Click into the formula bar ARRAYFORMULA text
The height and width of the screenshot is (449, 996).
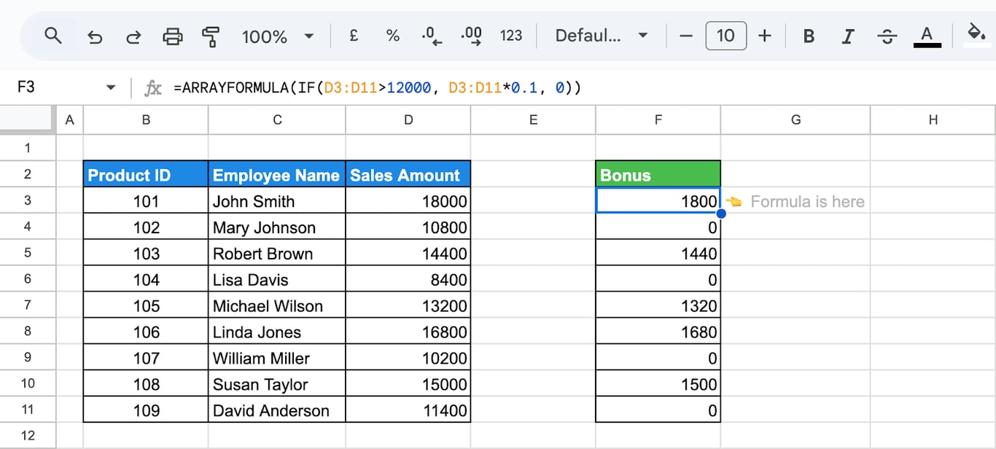(378, 88)
